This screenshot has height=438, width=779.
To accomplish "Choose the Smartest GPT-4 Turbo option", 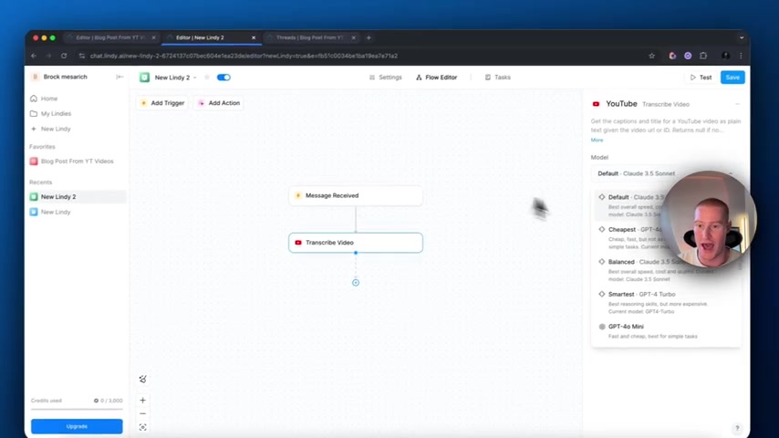I will pos(666,302).
